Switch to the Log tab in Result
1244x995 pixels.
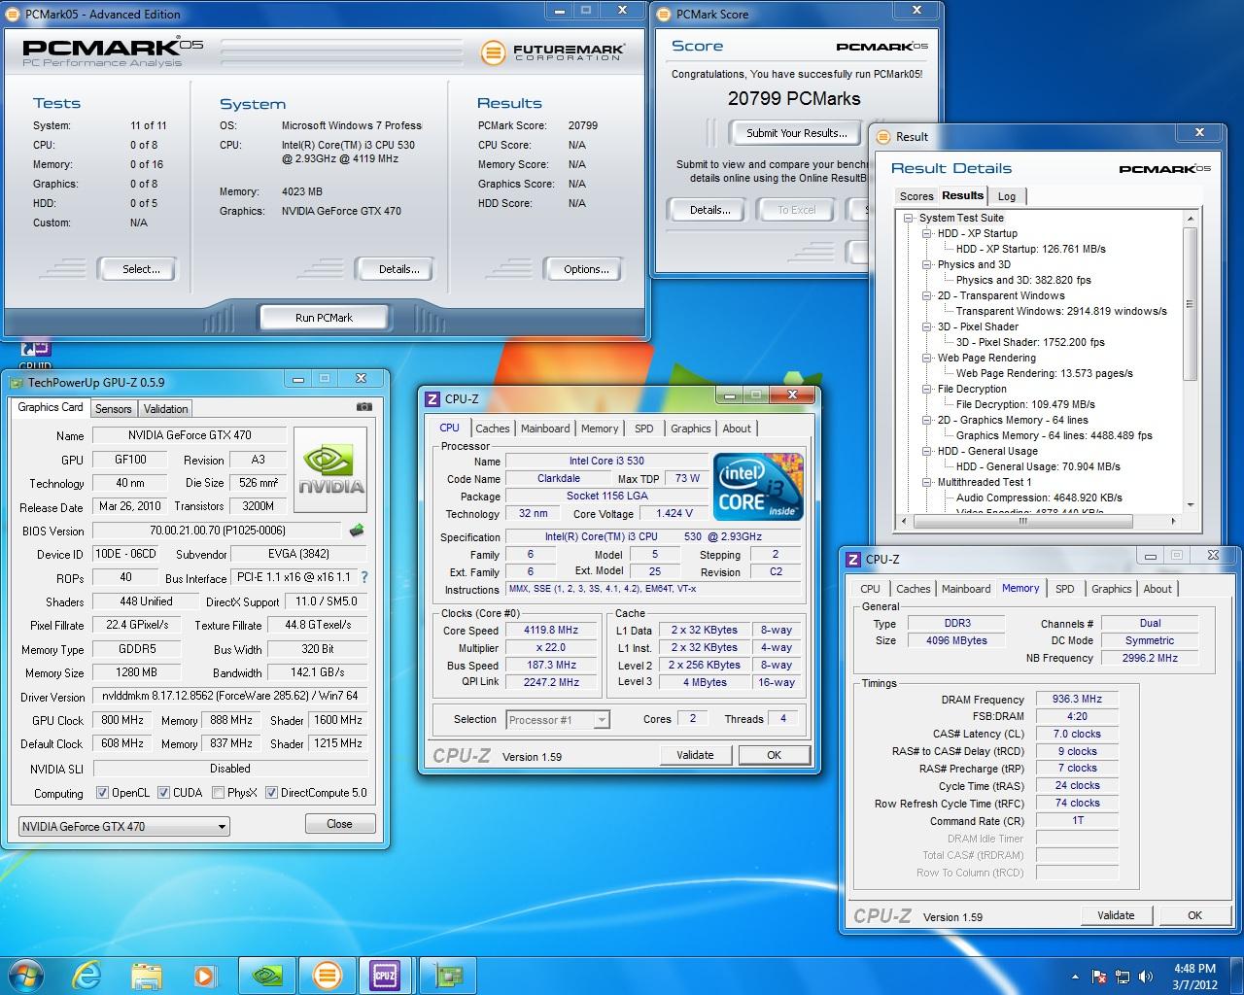click(1007, 196)
